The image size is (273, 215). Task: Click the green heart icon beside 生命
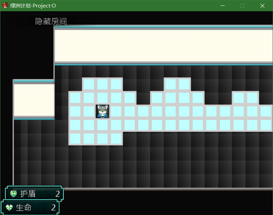point(9,208)
